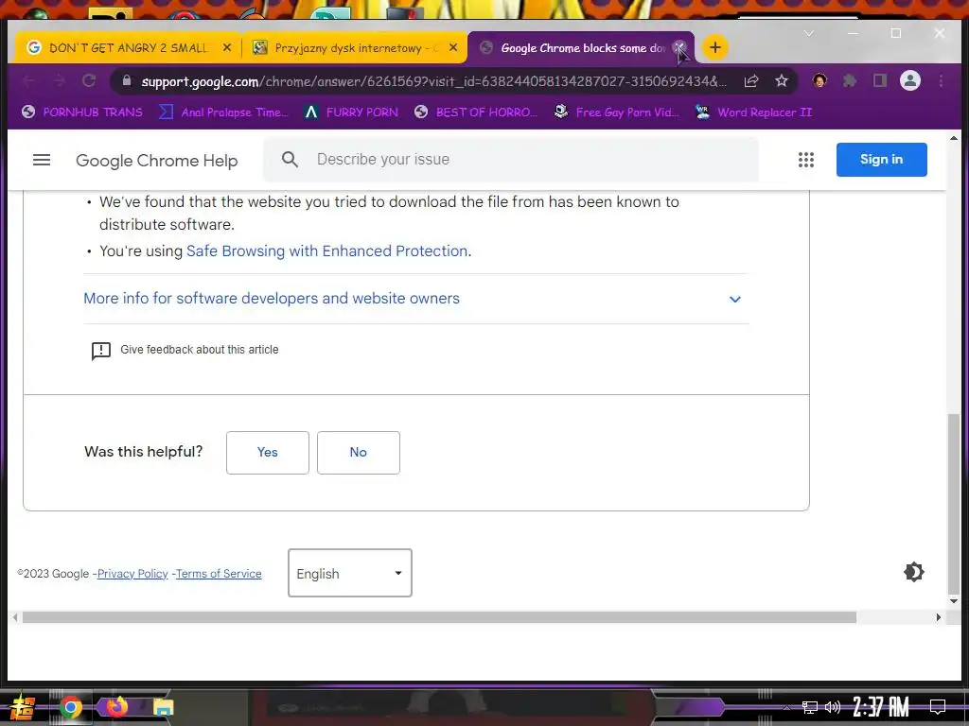The width and height of the screenshot is (969, 726).
Task: Go to Google Chrome Help home title
Action: tap(156, 161)
